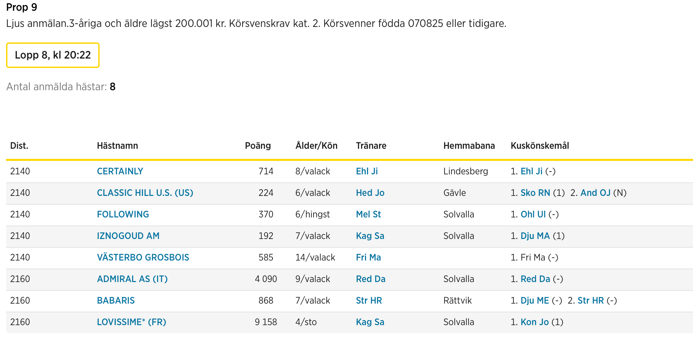View trainer Mel St page
The image size is (693, 346).
pos(368,214)
